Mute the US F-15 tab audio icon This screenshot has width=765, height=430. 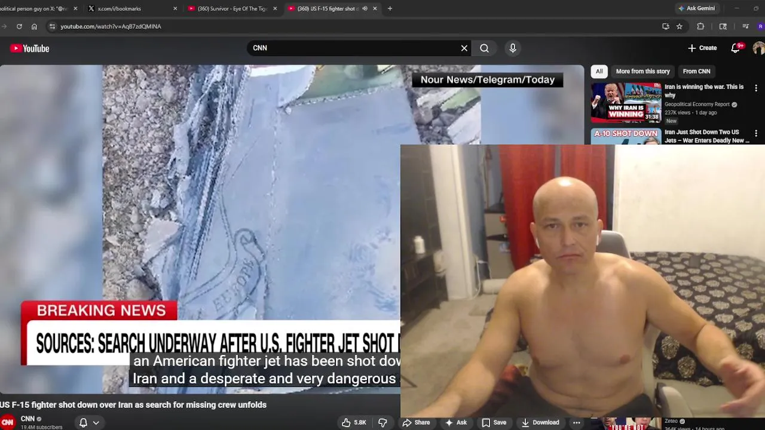coord(365,8)
